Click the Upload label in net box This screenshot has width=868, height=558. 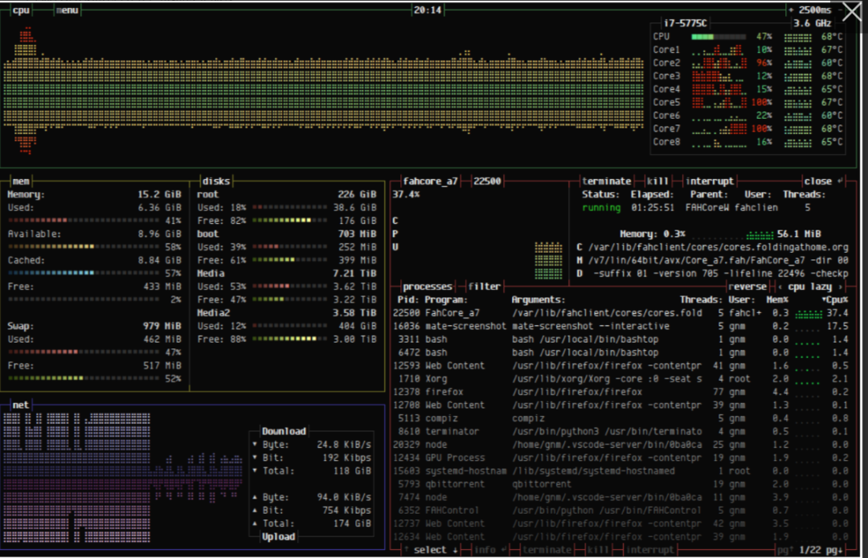pos(278,536)
